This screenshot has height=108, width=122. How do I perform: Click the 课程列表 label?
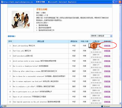pyautogui.click(x=12, y=36)
